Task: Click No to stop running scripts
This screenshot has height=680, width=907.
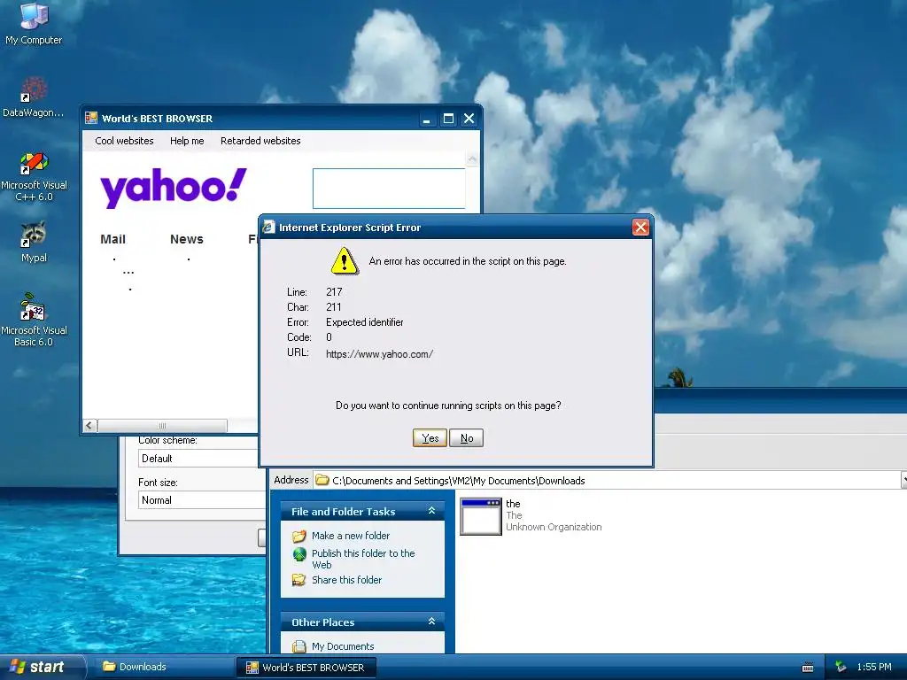Action: point(466,437)
